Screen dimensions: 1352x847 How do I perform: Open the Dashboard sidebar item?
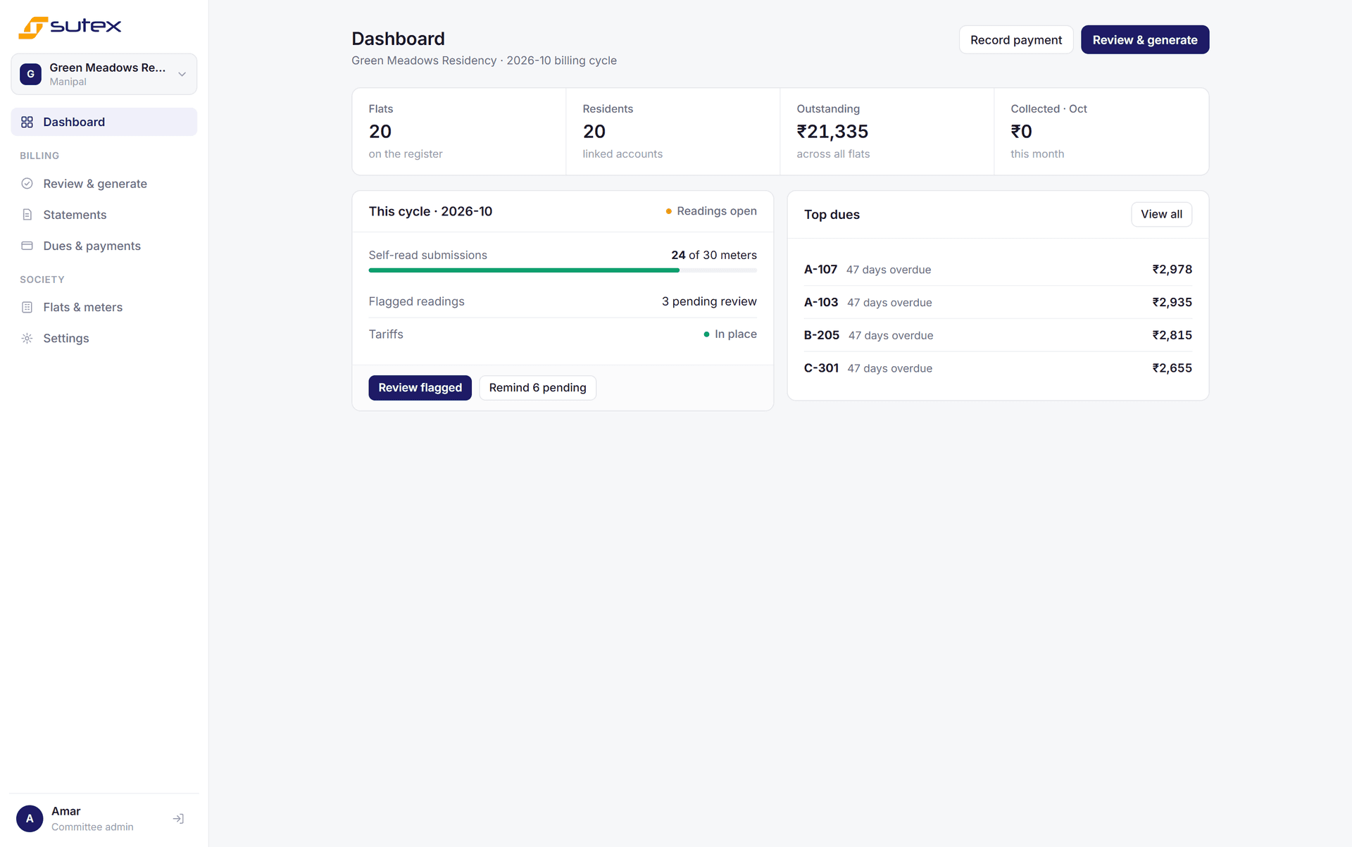(x=104, y=122)
